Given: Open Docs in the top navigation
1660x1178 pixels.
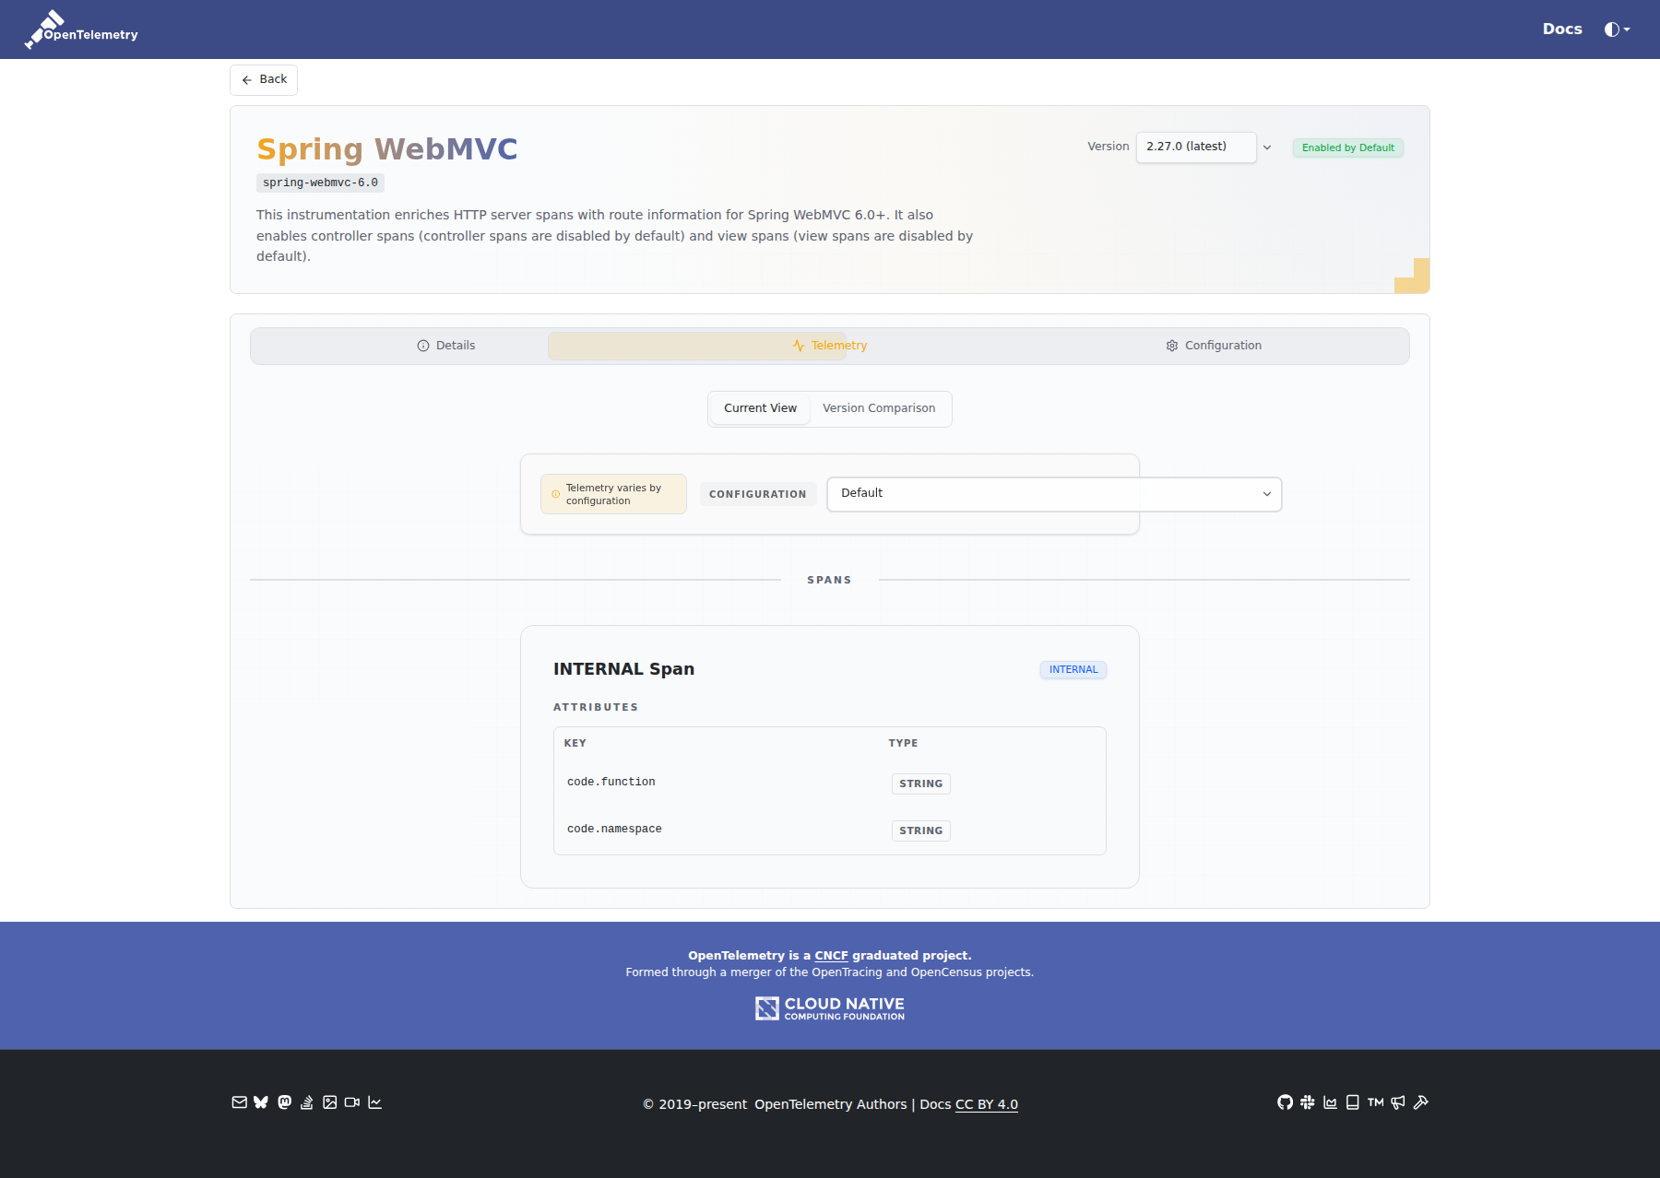Looking at the screenshot, I should click(x=1562, y=29).
